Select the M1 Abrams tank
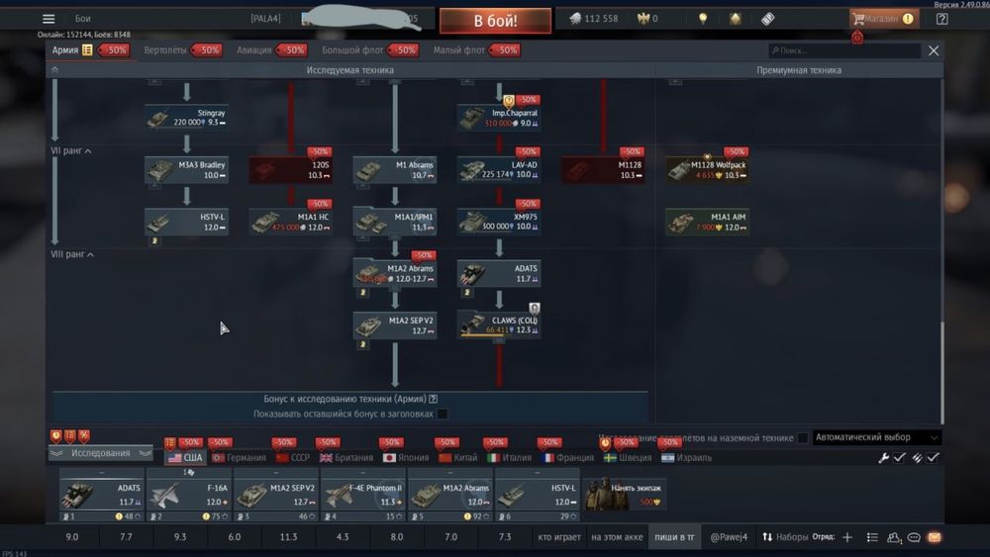Image resolution: width=990 pixels, height=557 pixels. (395, 170)
